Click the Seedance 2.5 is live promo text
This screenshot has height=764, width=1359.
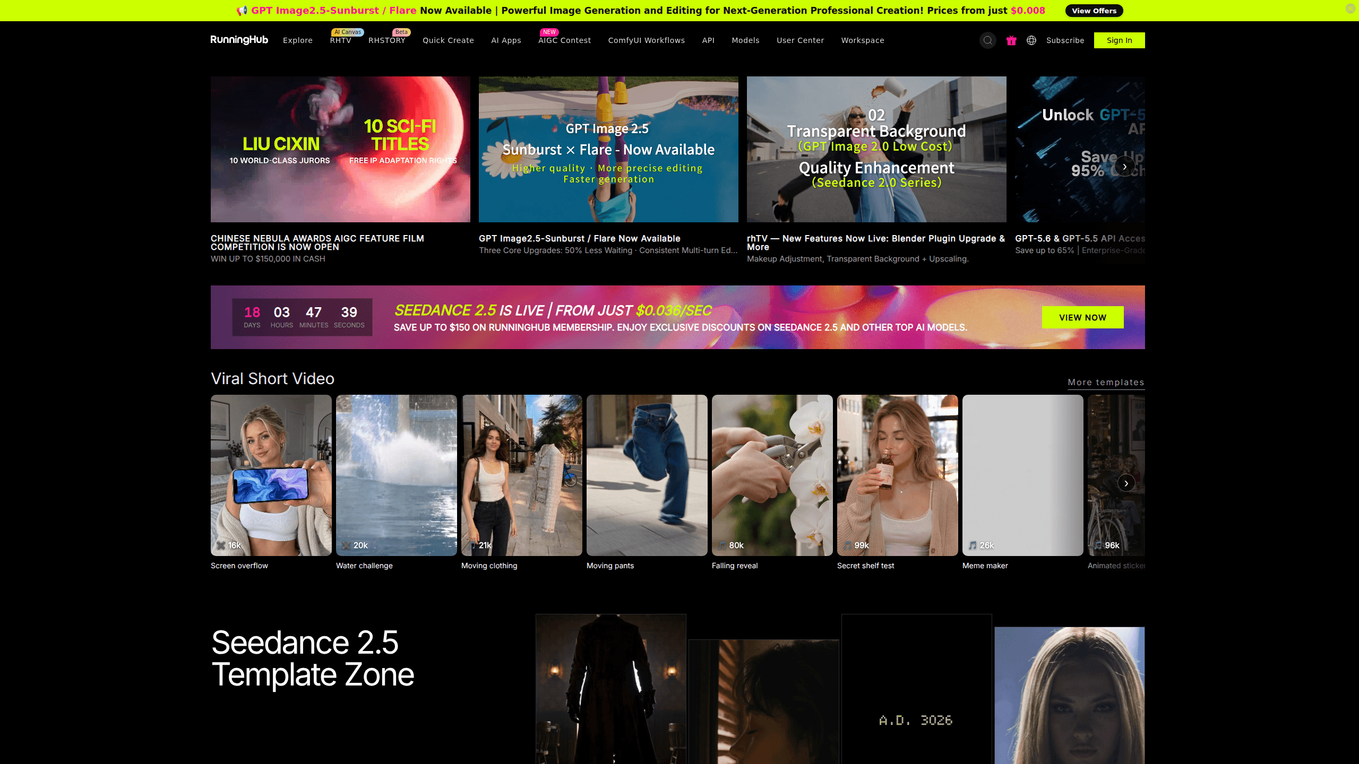coord(553,310)
